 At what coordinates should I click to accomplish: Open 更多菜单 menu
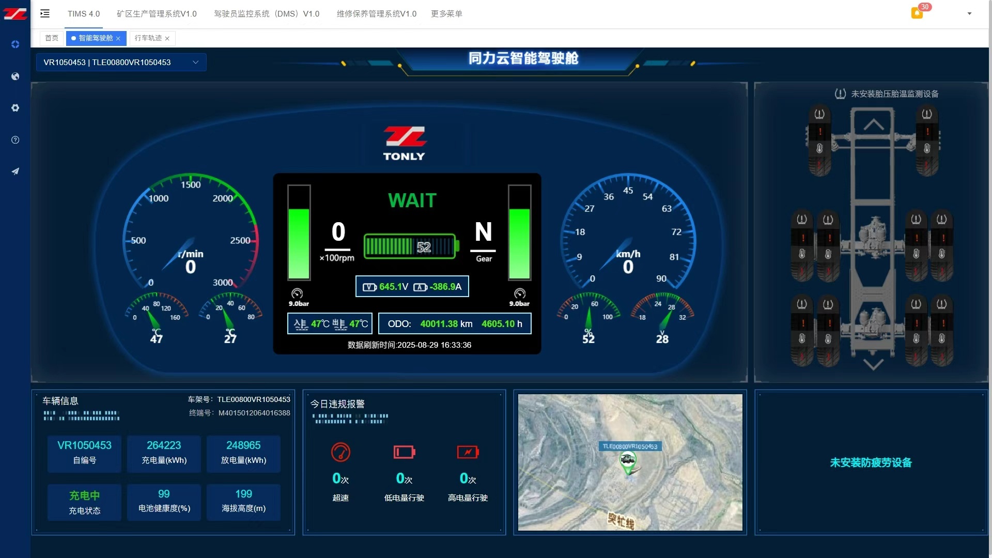pos(446,14)
